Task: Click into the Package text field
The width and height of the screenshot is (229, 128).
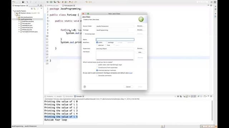Action: click(112, 30)
